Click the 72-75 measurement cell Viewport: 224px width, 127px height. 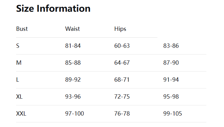click(x=122, y=97)
